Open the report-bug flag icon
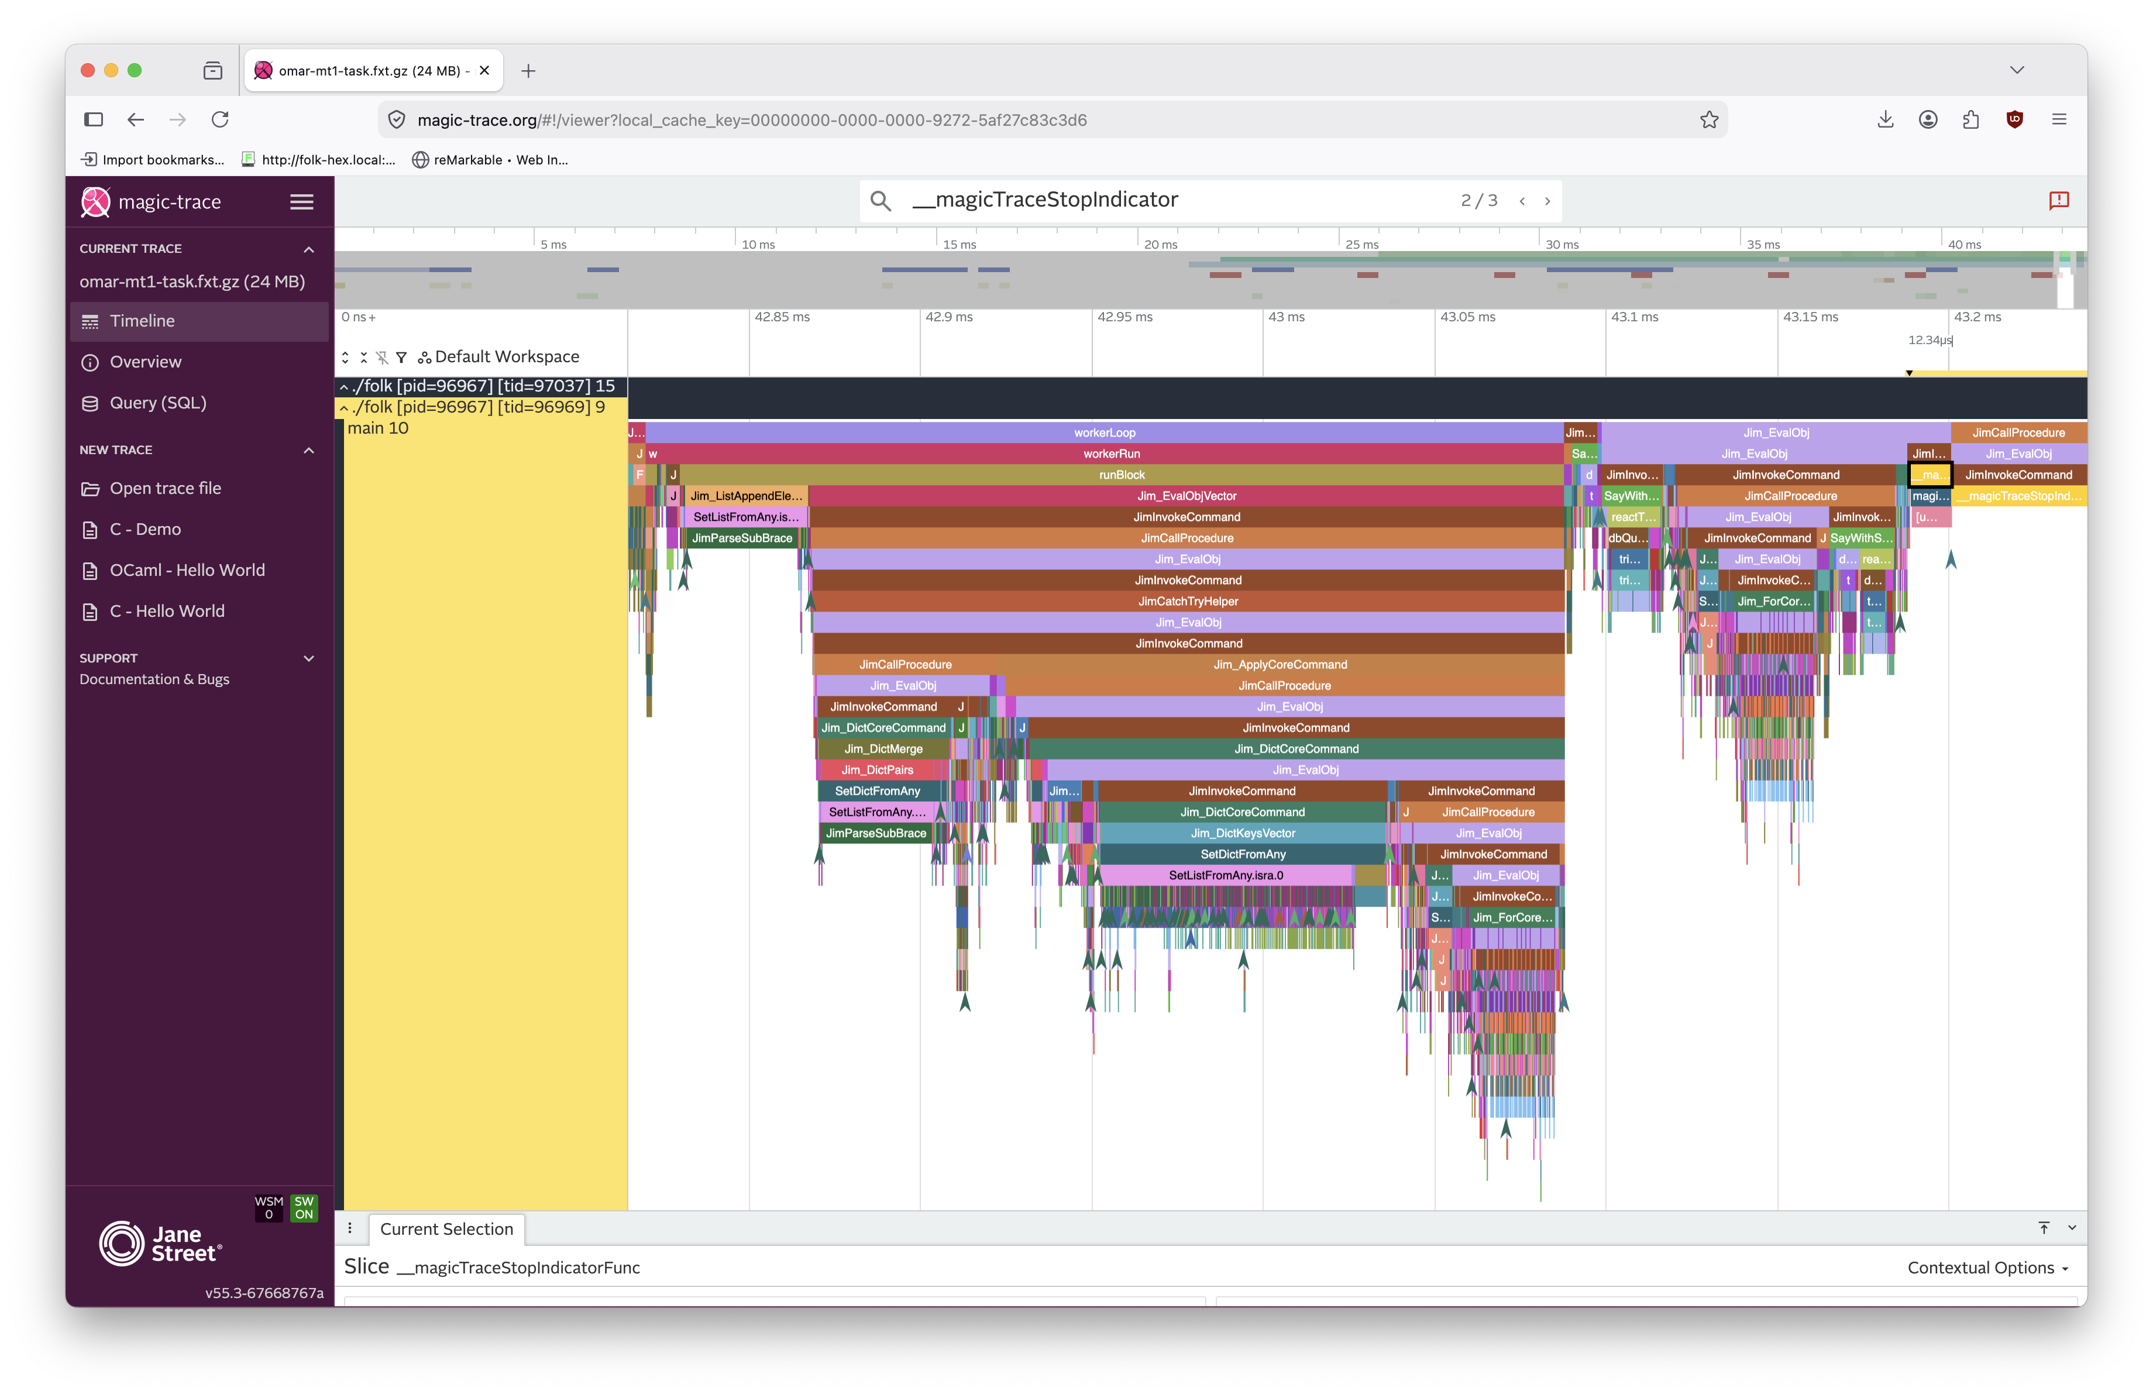 pyautogui.click(x=2059, y=201)
